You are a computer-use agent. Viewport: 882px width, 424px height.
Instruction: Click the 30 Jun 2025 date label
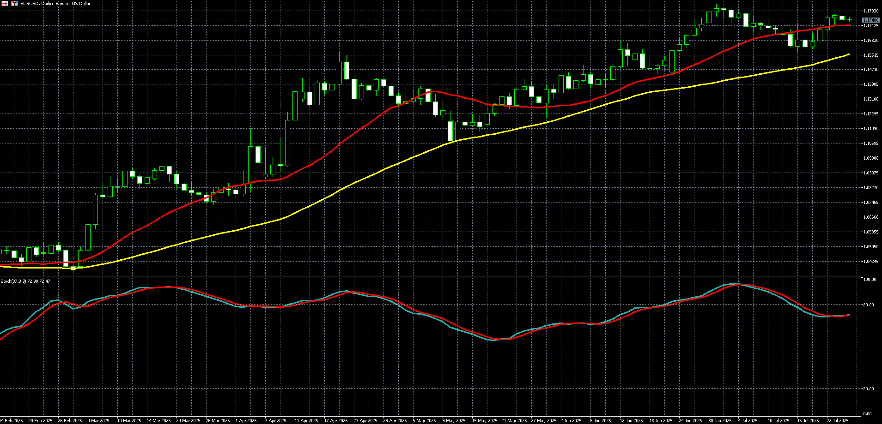(720, 421)
